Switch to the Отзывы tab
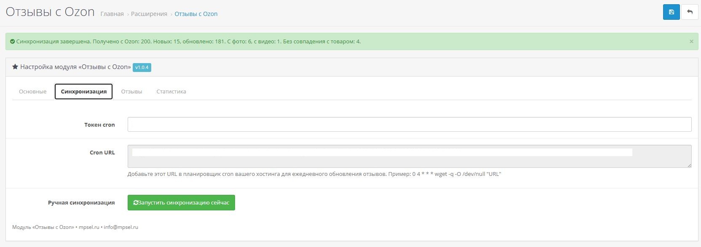The width and height of the screenshot is (701, 247). [x=131, y=91]
